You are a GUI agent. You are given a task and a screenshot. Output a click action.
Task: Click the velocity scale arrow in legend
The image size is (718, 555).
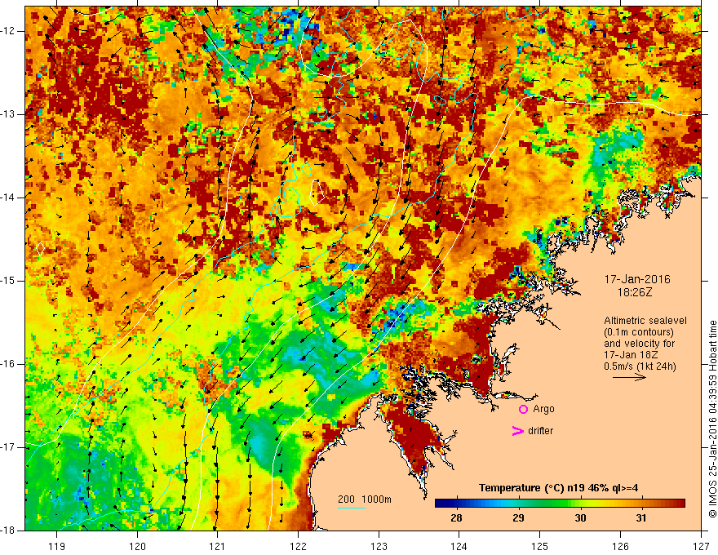pos(629,377)
